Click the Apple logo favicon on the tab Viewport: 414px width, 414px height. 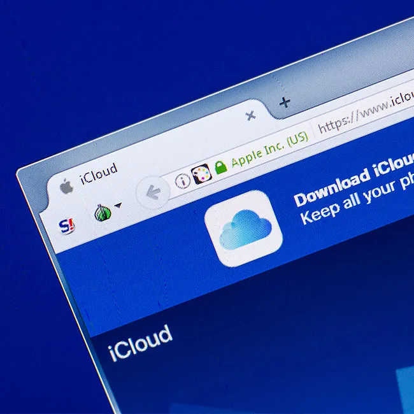coord(66,187)
